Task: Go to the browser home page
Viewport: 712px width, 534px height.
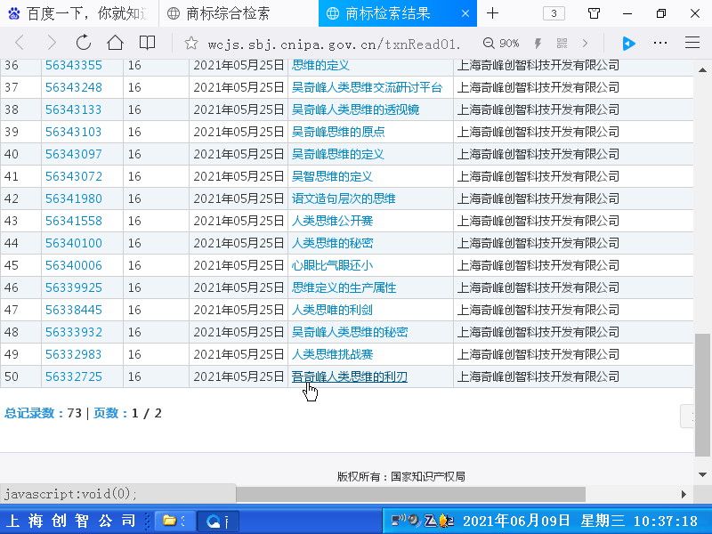Action: (115, 43)
